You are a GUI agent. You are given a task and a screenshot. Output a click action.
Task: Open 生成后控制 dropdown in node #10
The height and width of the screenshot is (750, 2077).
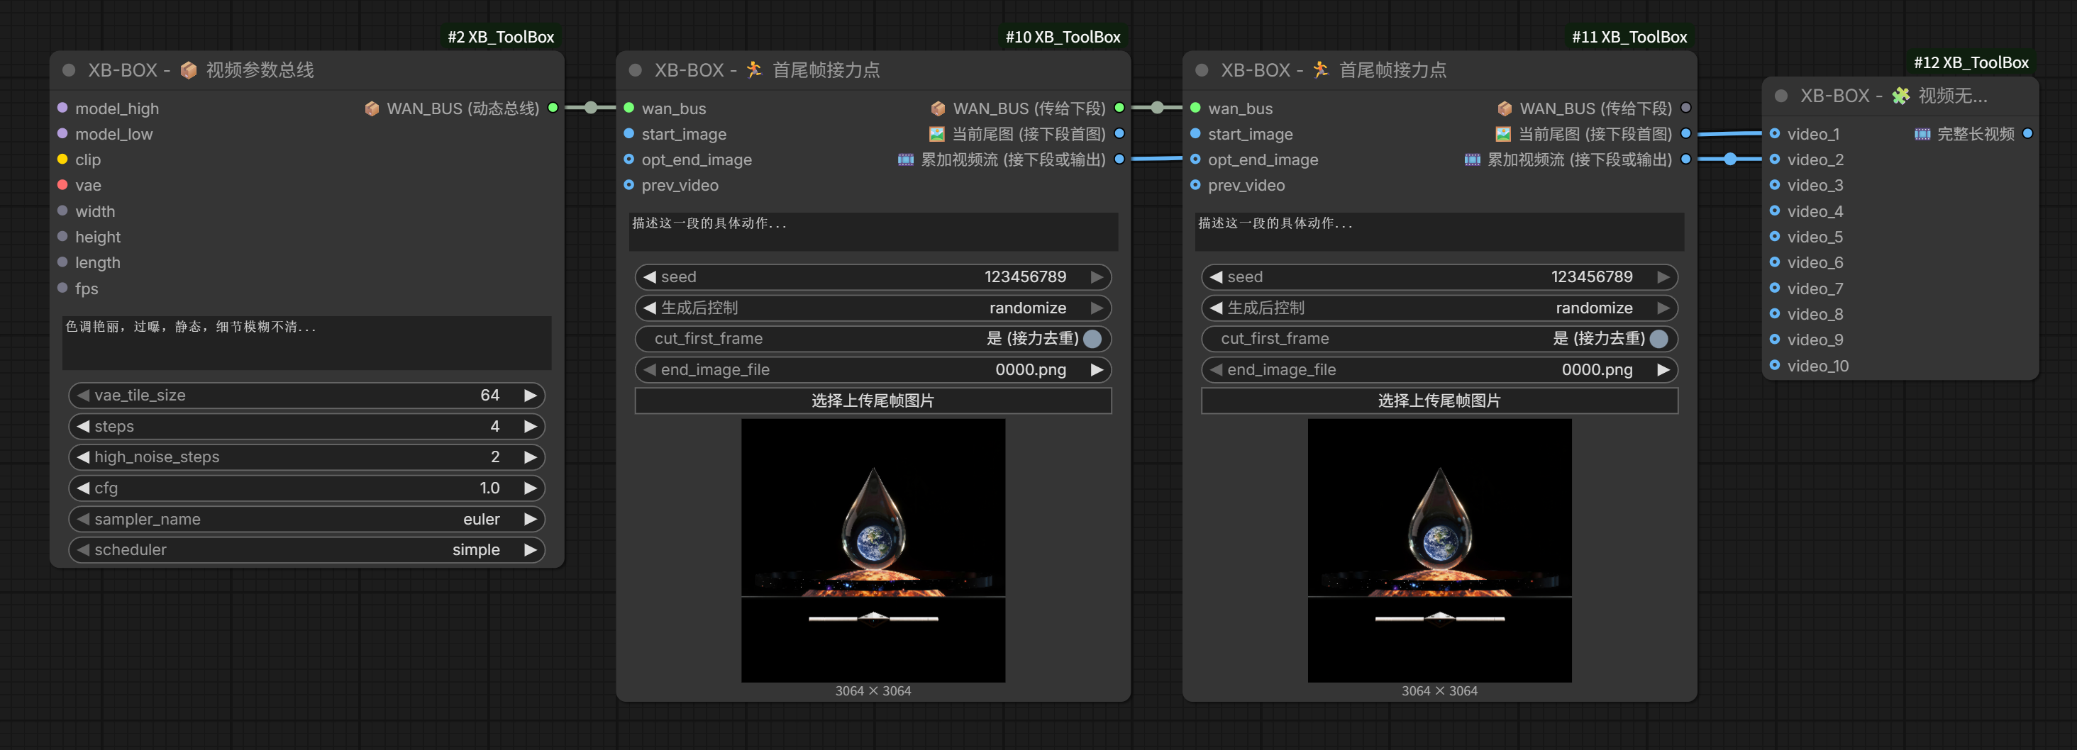(x=873, y=308)
